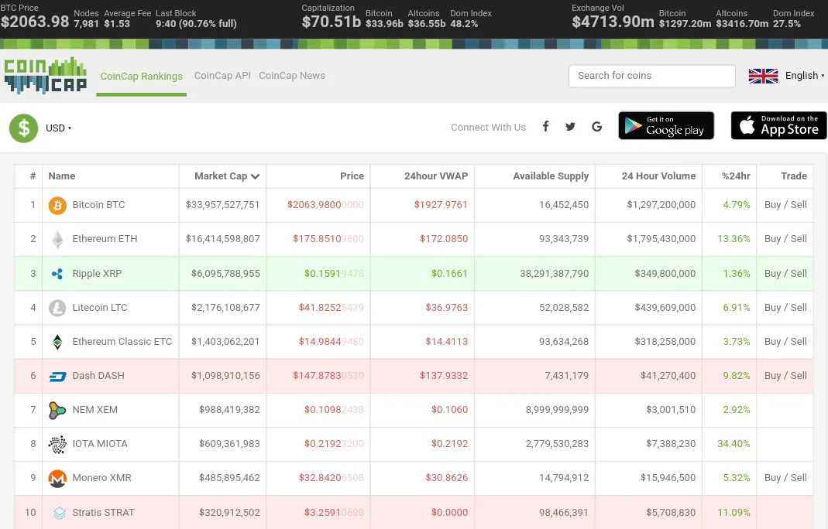Click the Ripple coin icon
Screen dimensions: 828x529
pyautogui.click(x=57, y=274)
